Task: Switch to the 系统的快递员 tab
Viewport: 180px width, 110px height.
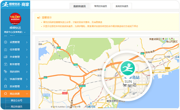Action: 122,6
